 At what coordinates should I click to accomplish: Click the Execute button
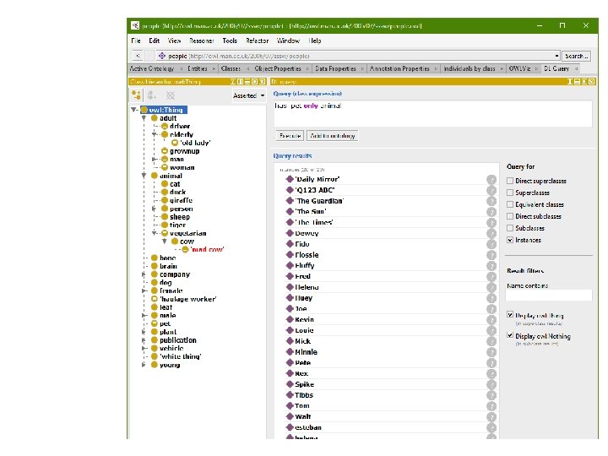[x=290, y=136]
